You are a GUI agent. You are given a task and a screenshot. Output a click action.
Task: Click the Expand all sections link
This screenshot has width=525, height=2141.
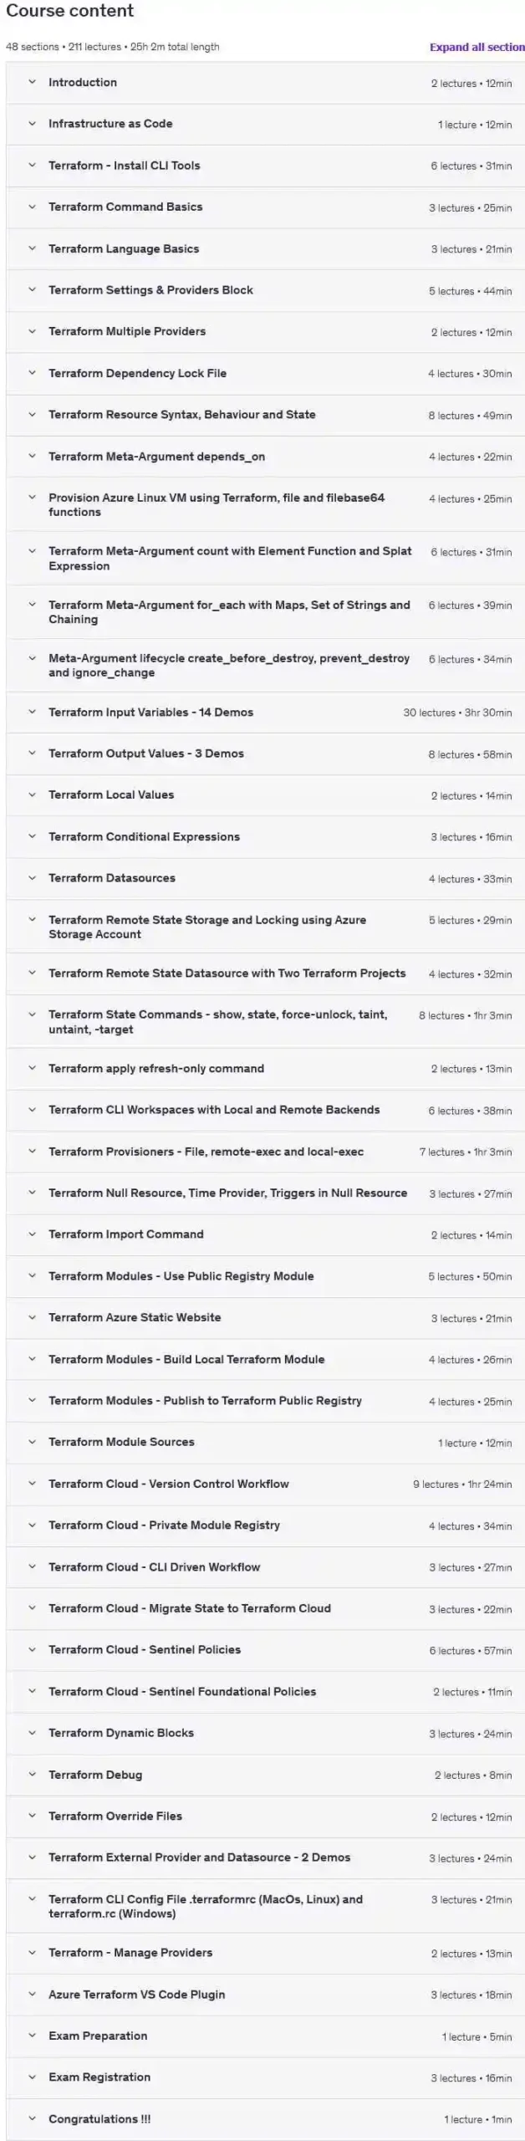pyautogui.click(x=475, y=48)
